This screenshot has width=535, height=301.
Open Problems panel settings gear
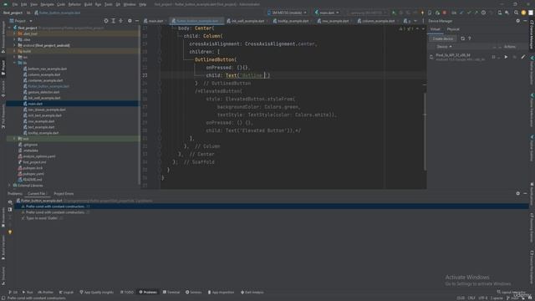tap(518, 193)
